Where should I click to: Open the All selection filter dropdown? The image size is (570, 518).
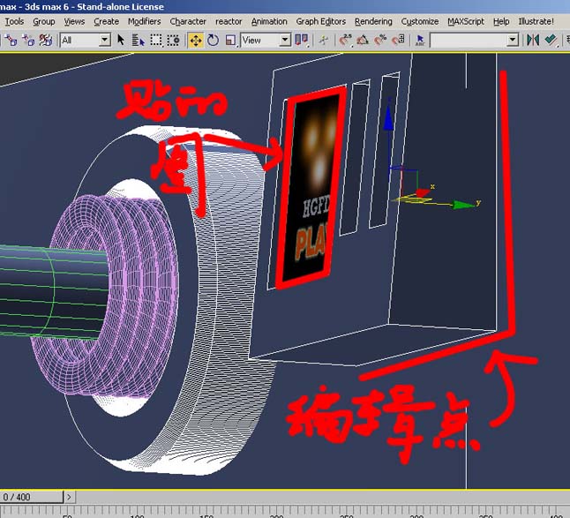click(86, 40)
